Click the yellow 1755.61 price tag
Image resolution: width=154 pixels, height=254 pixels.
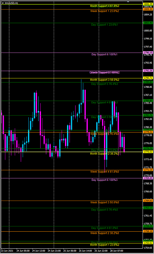(148, 243)
